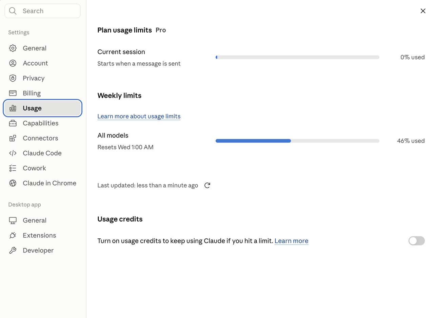
Task: Click the All models label
Action: pos(113,135)
